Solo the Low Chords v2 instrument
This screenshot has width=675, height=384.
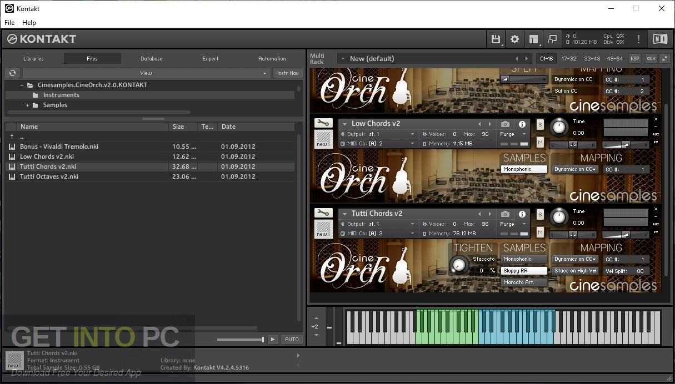(x=539, y=124)
